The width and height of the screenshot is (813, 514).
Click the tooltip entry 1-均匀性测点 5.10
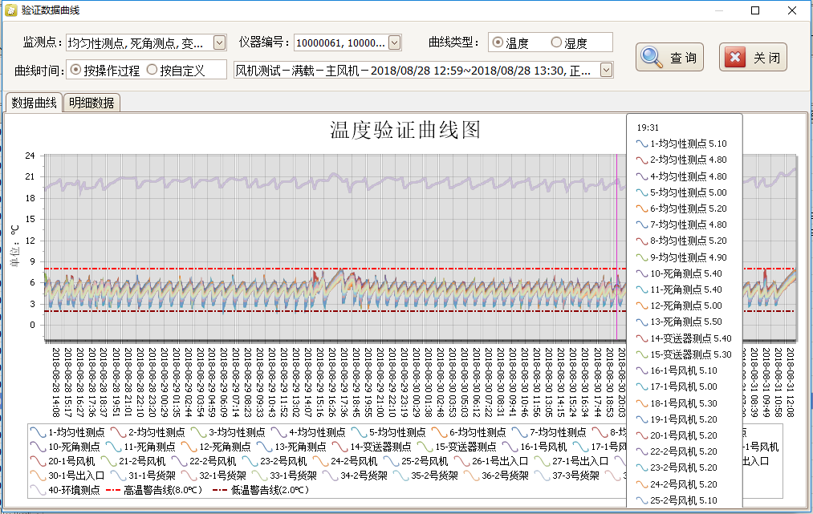(x=682, y=144)
